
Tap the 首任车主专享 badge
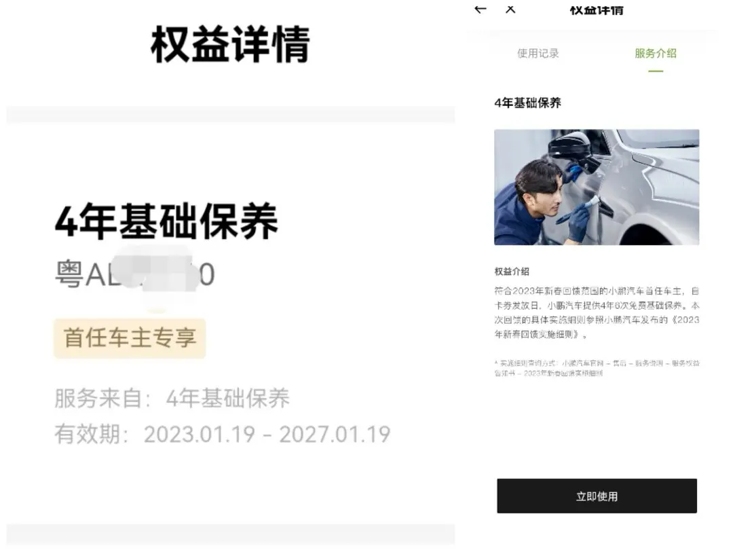130,337
